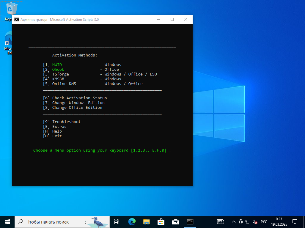Viewport: 305px width, 228px height.
Task: Click the Meet Now tray icon
Action: tap(241, 222)
